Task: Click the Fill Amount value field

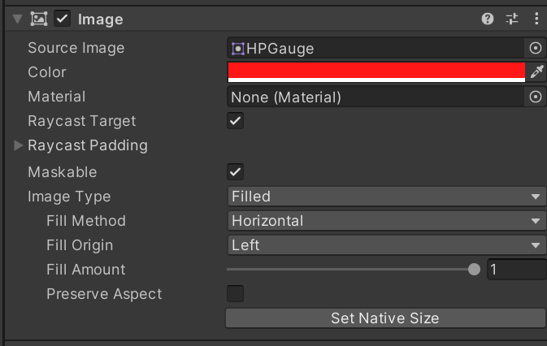Action: click(516, 270)
